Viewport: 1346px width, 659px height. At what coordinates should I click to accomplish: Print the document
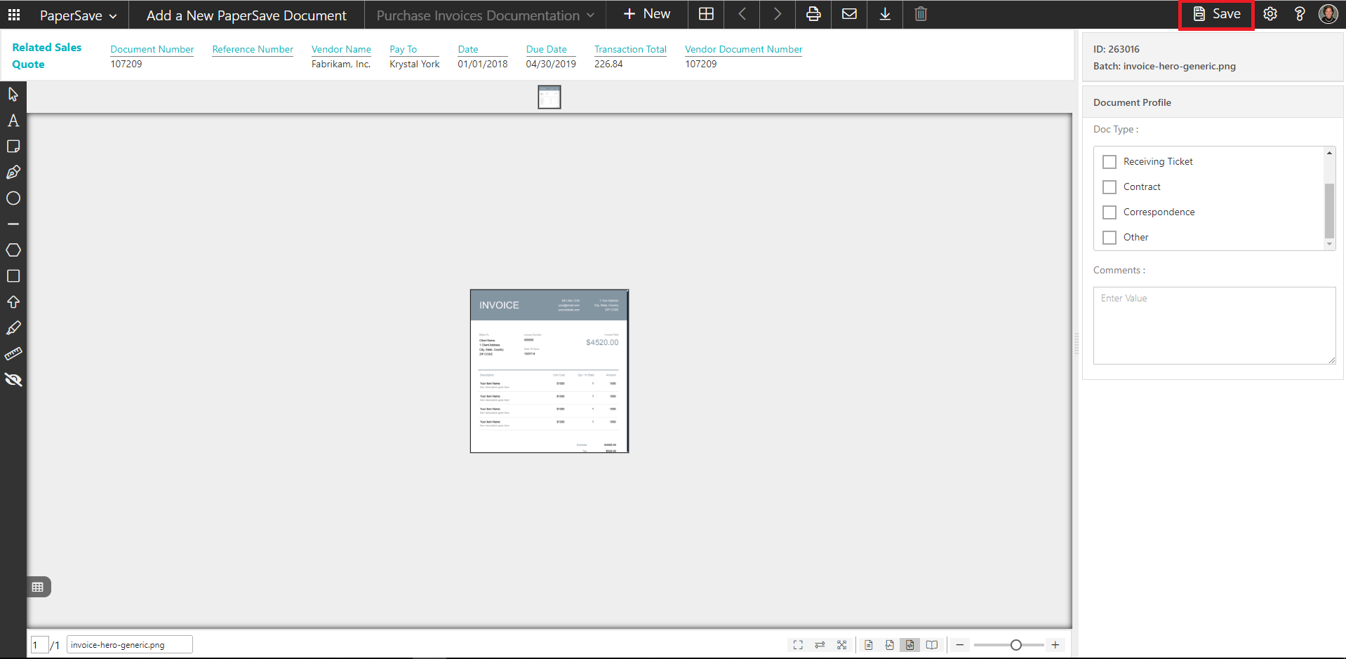(813, 14)
